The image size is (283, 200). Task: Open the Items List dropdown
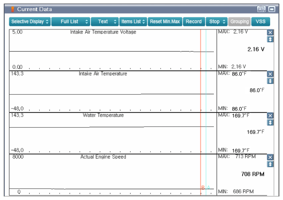(x=133, y=21)
